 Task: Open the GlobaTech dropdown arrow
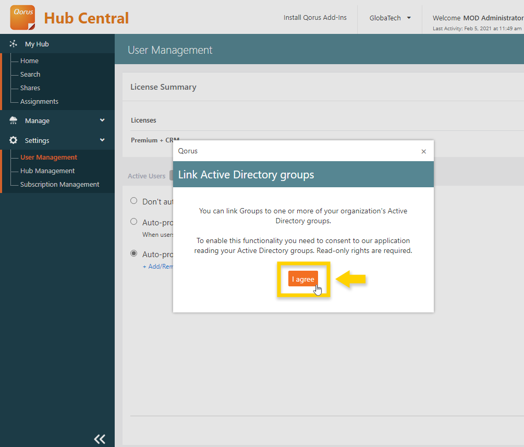(409, 18)
